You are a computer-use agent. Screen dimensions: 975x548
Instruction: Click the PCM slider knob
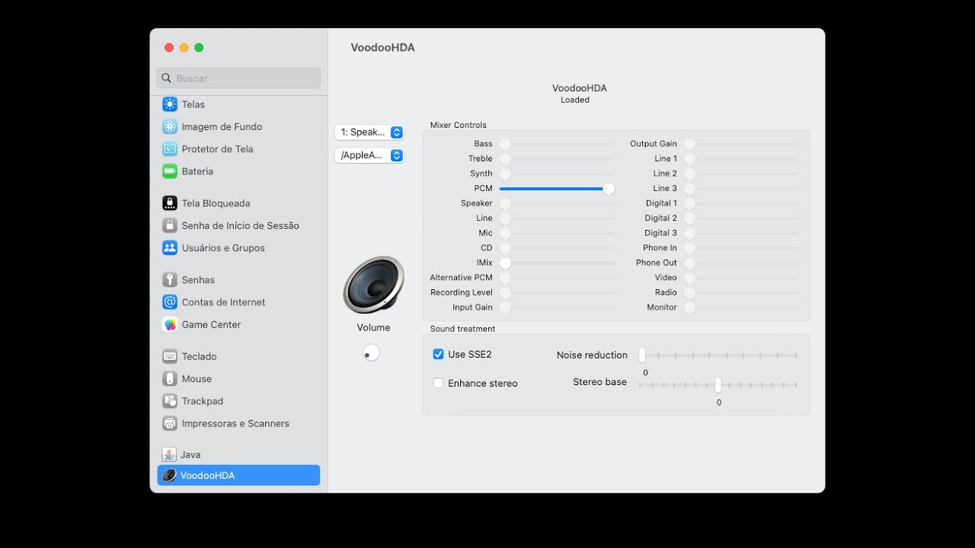click(x=608, y=189)
